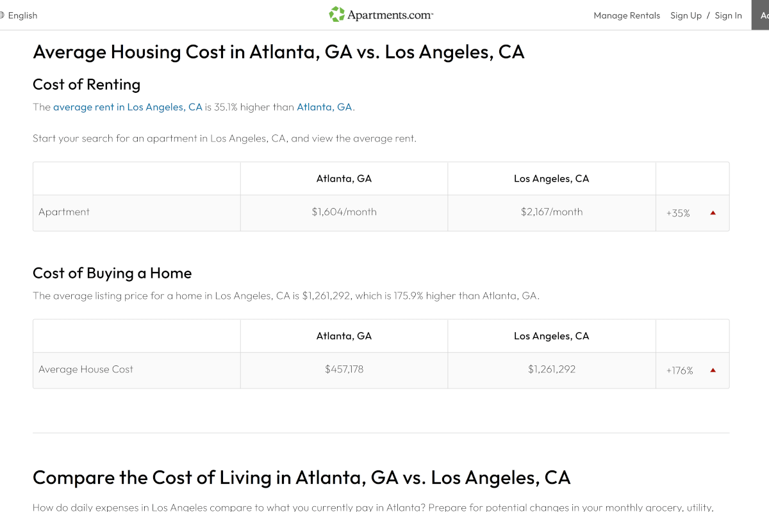Open 'average rent in Los Angeles, CA' link
Image resolution: width=769 pixels, height=512 pixels.
point(128,107)
